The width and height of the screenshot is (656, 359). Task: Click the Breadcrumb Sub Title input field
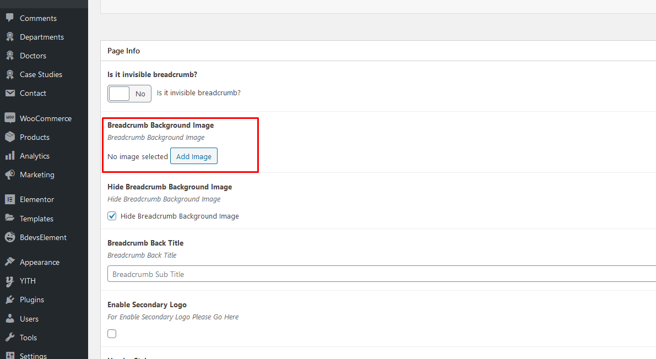coord(380,274)
